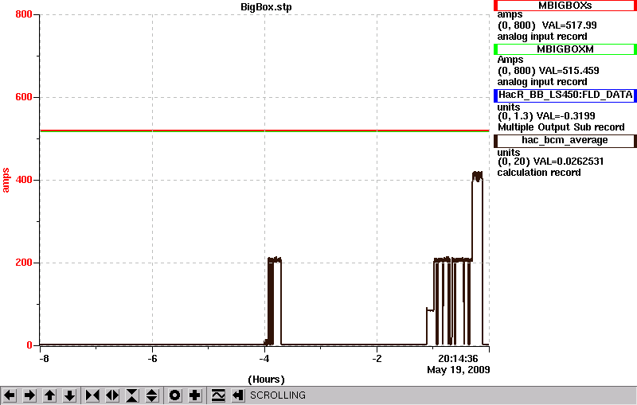
Task: Click the VAL=515.459 reading text
Action: coord(569,71)
